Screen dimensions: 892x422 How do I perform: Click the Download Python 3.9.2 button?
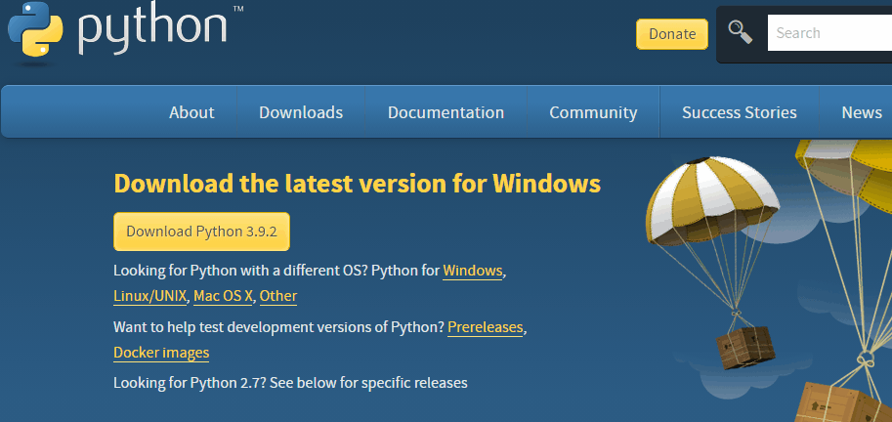pos(201,232)
